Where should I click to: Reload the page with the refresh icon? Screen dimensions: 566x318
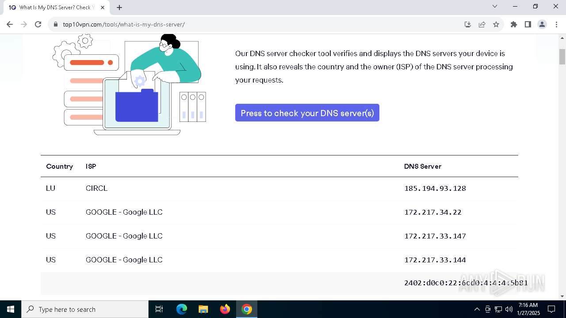click(x=38, y=24)
